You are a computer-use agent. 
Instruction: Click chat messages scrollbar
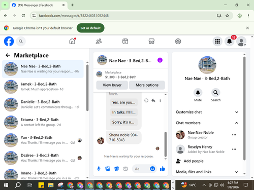[166, 144]
